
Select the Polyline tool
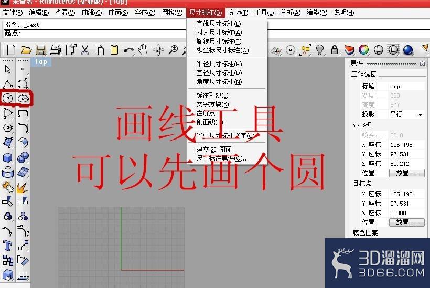8,83
